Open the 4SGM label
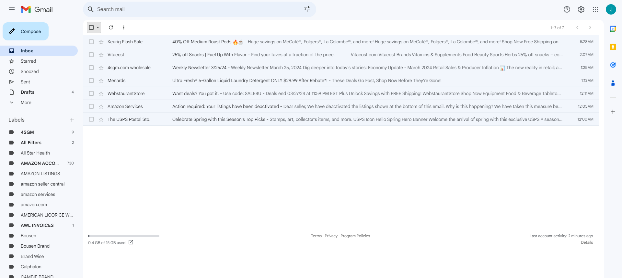This screenshot has height=278, width=622. click(39, 132)
